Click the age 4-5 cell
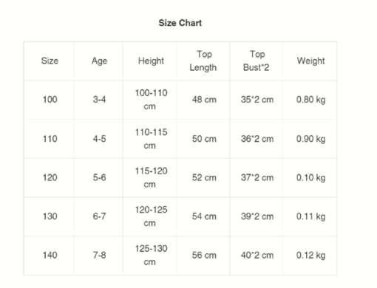The height and width of the screenshot is (288, 377). coord(100,139)
